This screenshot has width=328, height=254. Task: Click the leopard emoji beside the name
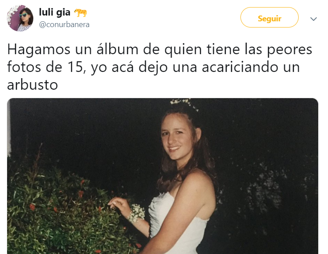click(x=81, y=12)
